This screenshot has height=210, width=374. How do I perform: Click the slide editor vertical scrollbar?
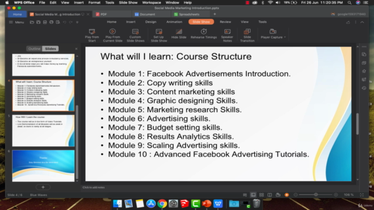(x=357, y=124)
